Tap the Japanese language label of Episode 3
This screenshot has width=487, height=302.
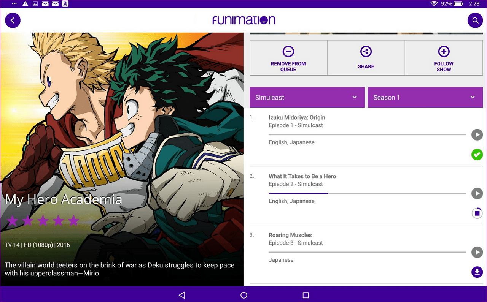click(281, 260)
